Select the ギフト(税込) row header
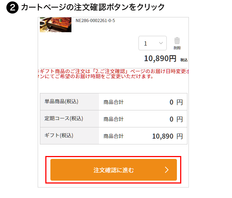Viewport: 232px width, 198px height. 59,136
